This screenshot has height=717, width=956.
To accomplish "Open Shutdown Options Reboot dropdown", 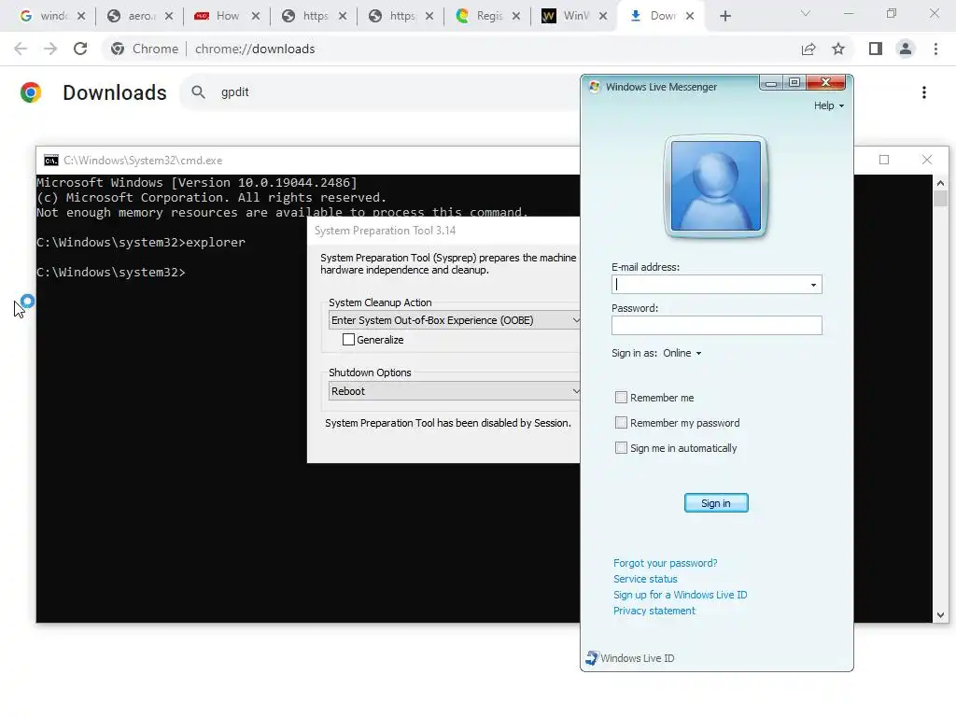I will (455, 391).
